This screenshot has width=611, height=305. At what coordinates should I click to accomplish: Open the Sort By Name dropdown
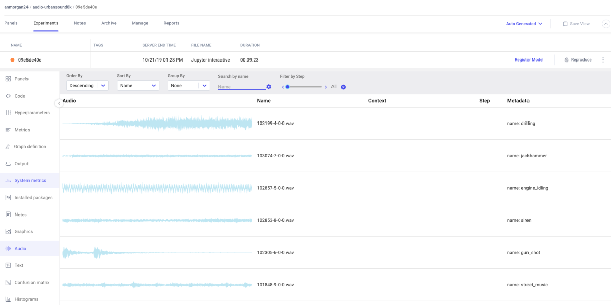138,86
